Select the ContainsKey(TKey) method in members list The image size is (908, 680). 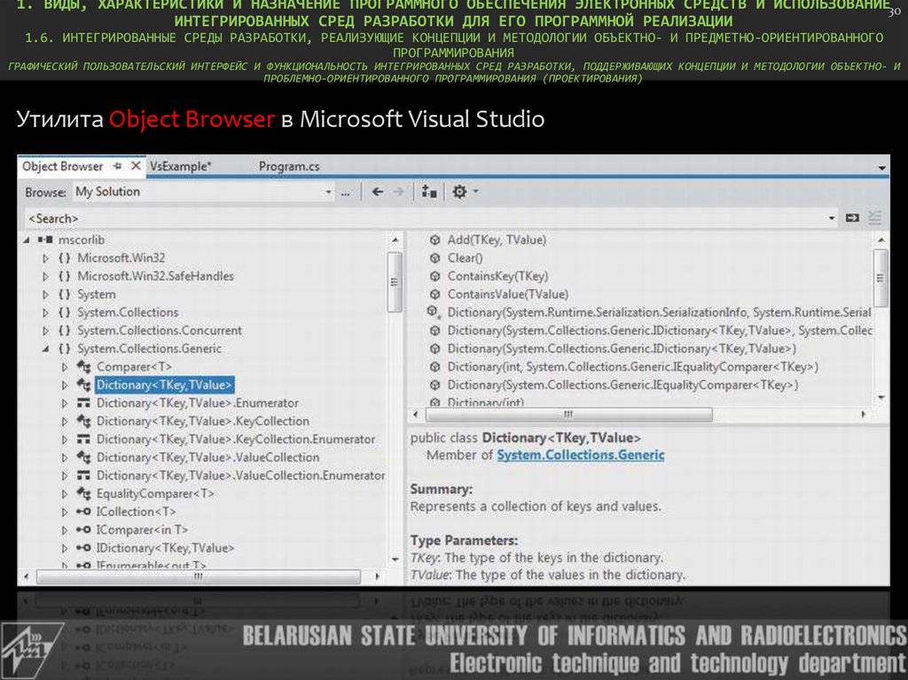[497, 276]
